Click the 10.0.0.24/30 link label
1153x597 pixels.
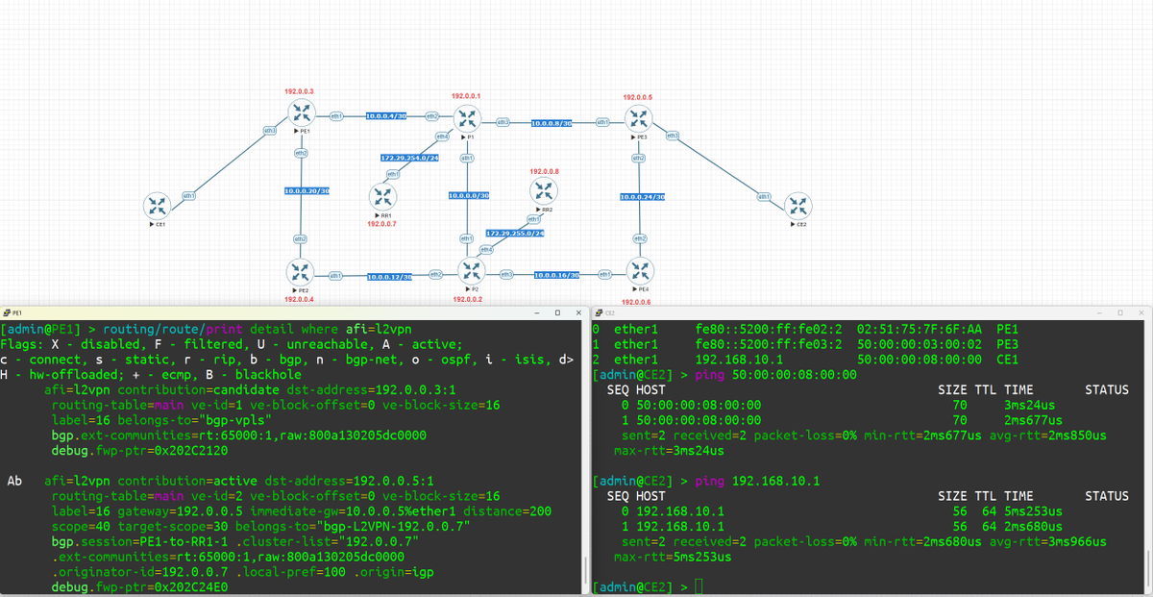tap(643, 196)
